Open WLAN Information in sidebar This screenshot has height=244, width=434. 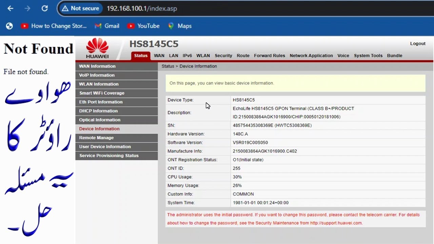pos(116,84)
